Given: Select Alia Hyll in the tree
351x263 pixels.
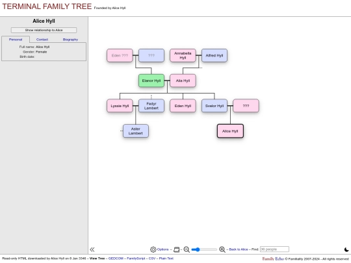Looking at the screenshot, I should [183, 81].
